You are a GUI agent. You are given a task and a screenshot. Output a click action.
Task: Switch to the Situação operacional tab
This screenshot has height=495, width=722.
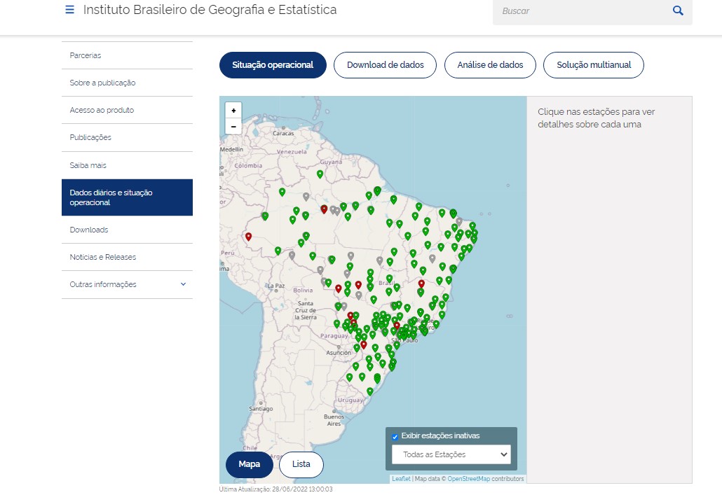(x=273, y=65)
